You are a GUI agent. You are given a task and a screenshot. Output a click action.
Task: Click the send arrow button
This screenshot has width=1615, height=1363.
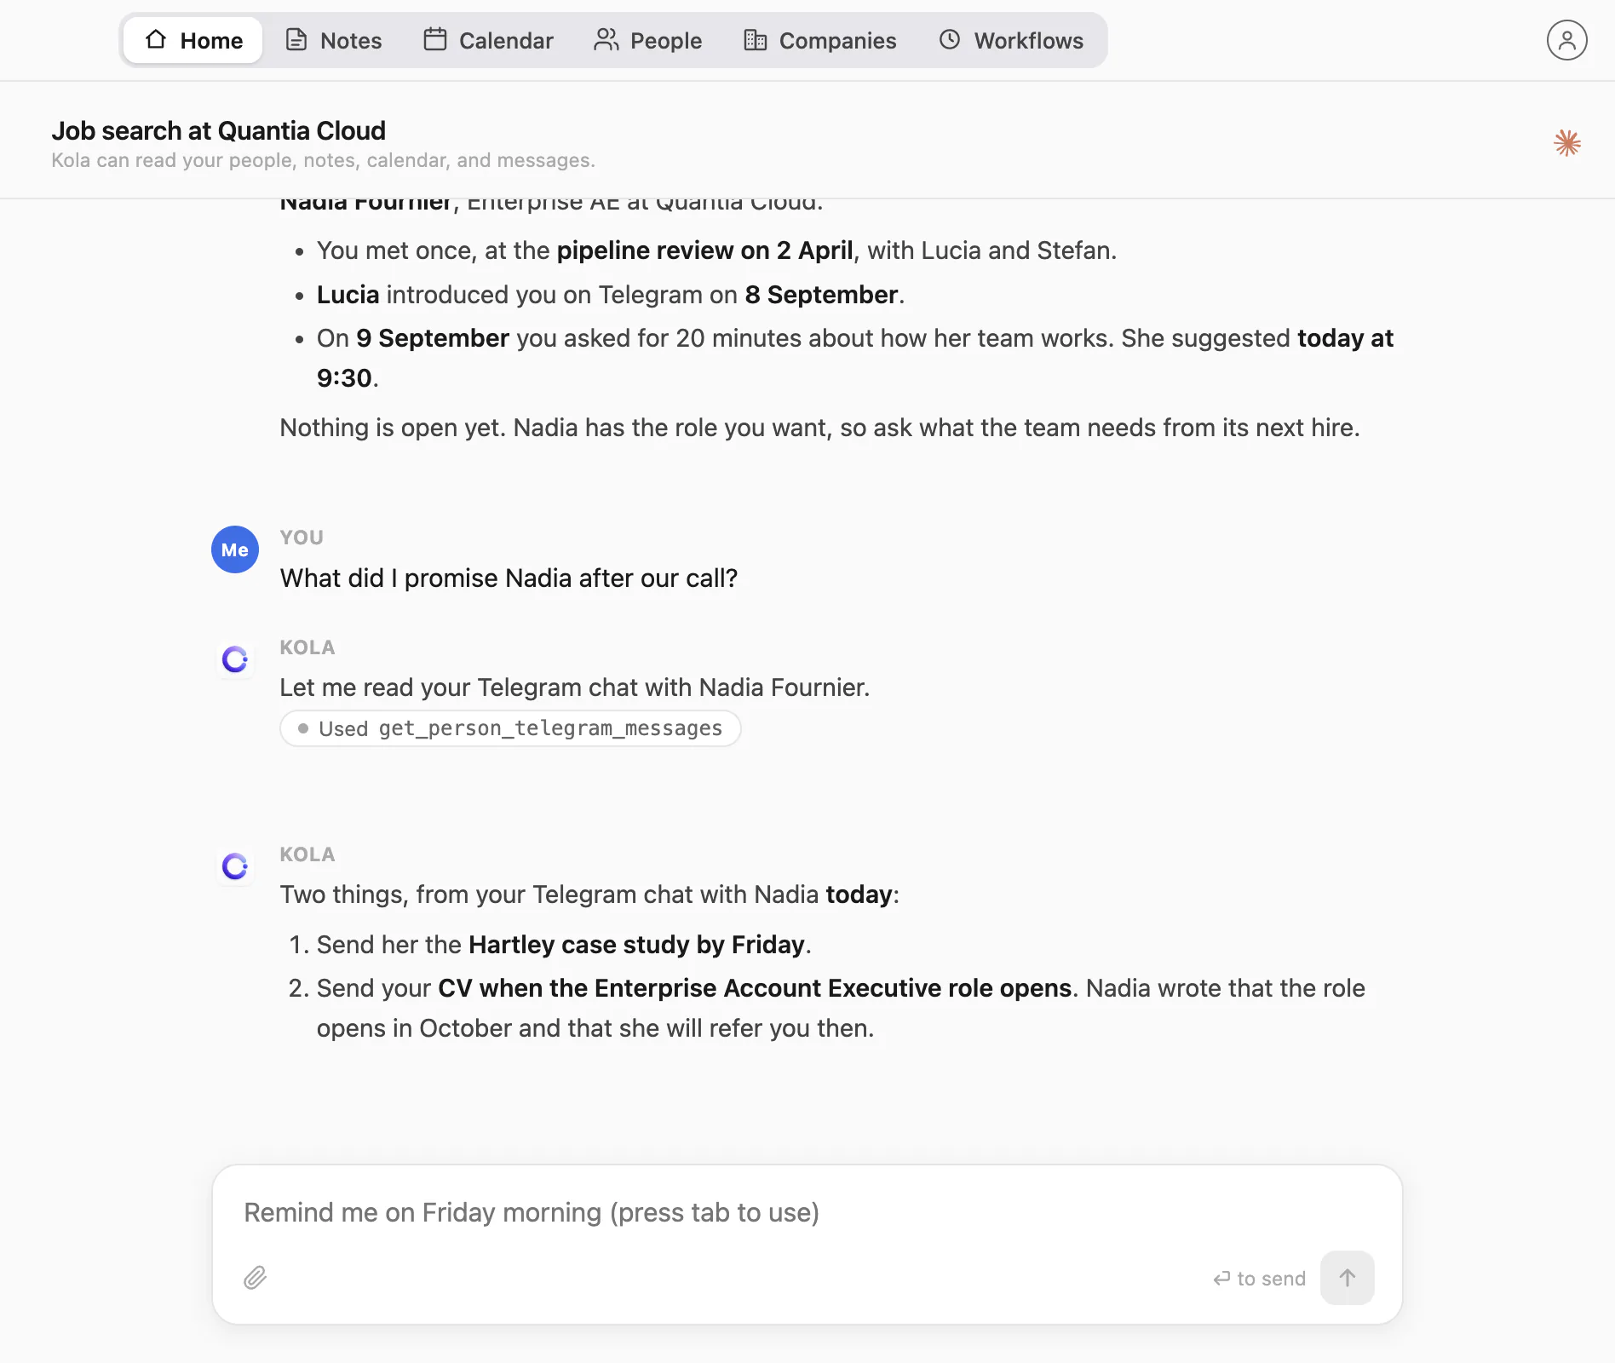point(1347,1278)
